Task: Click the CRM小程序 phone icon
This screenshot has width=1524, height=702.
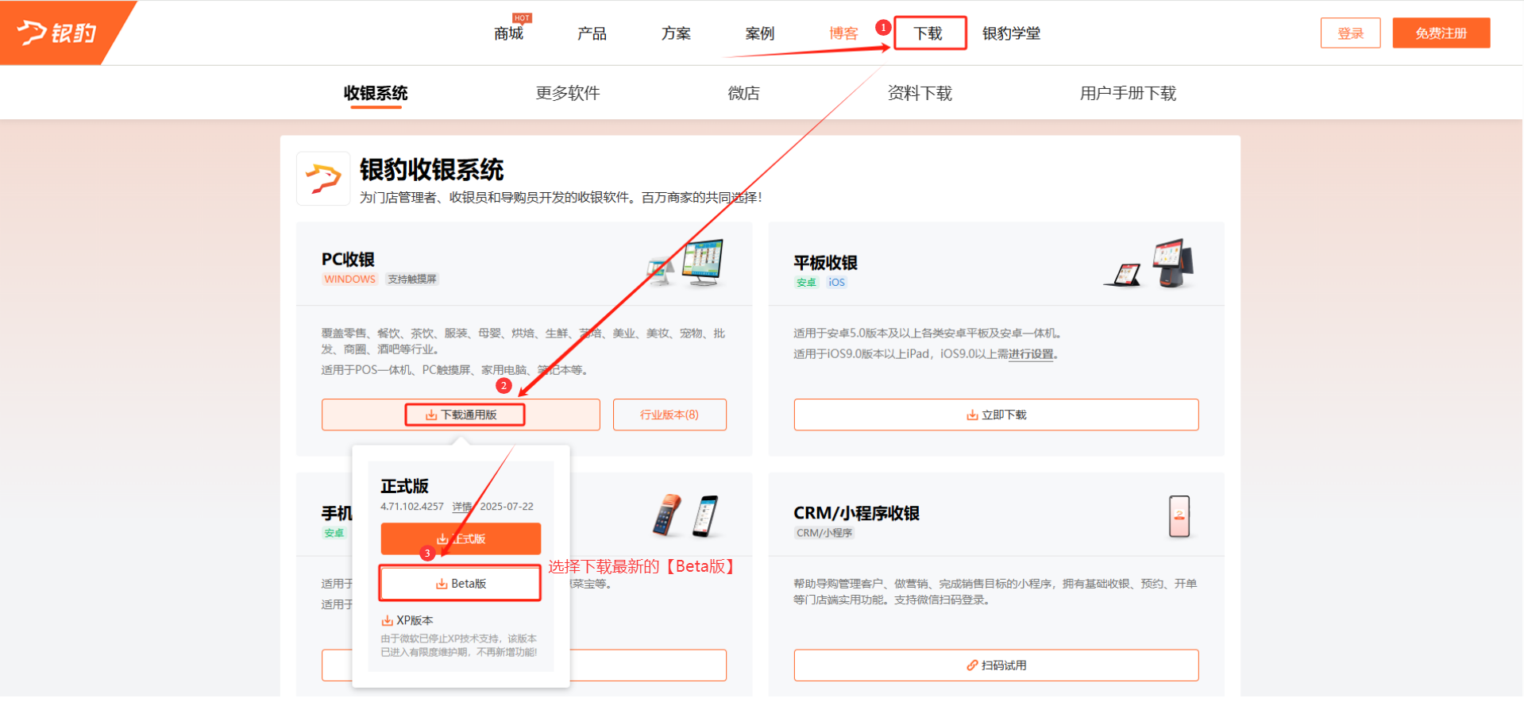Action: click(1179, 516)
